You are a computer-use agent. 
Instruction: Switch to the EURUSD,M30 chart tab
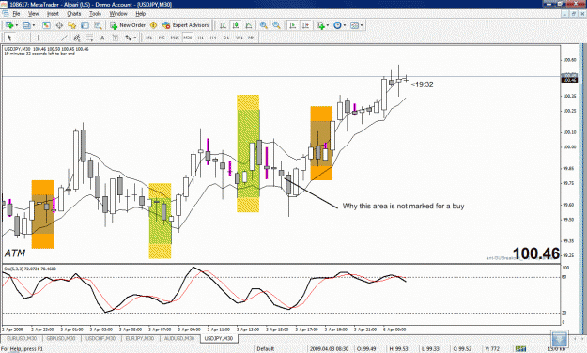pos(22,338)
